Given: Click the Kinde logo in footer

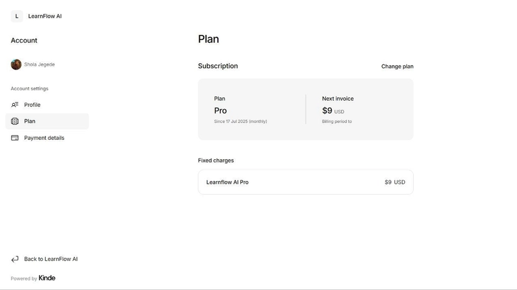Looking at the screenshot, I should pos(47,278).
